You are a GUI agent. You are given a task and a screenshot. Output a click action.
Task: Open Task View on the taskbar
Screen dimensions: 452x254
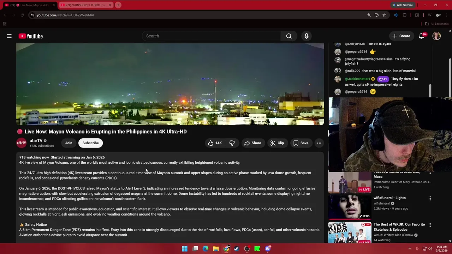pyautogui.click(x=195, y=249)
